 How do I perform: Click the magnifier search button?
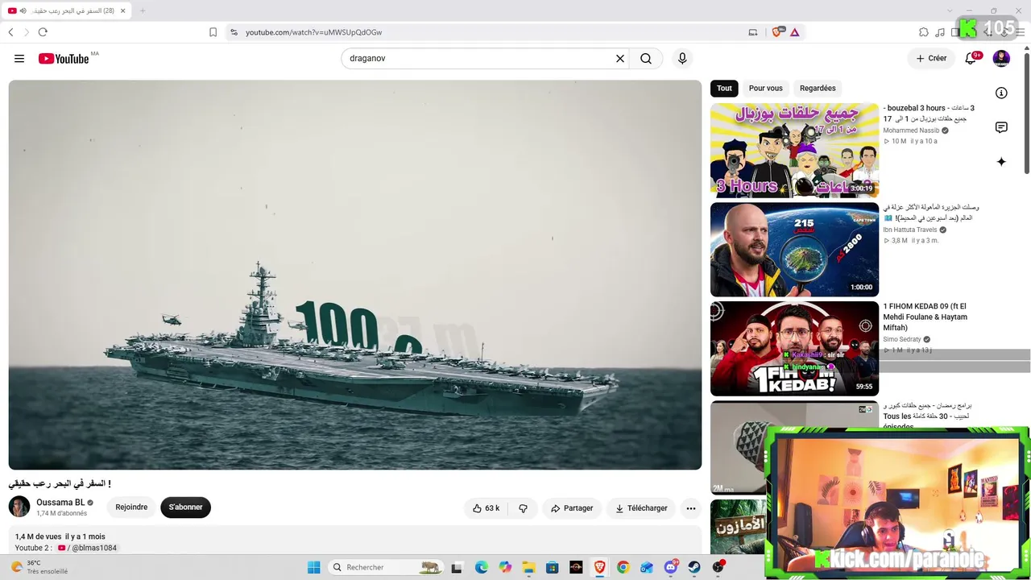tap(646, 59)
